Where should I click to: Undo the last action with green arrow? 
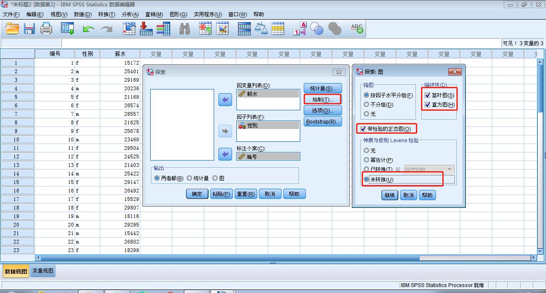[88, 29]
